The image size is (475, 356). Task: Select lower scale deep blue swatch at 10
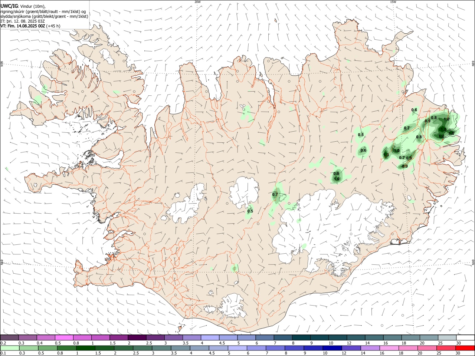point(332,348)
